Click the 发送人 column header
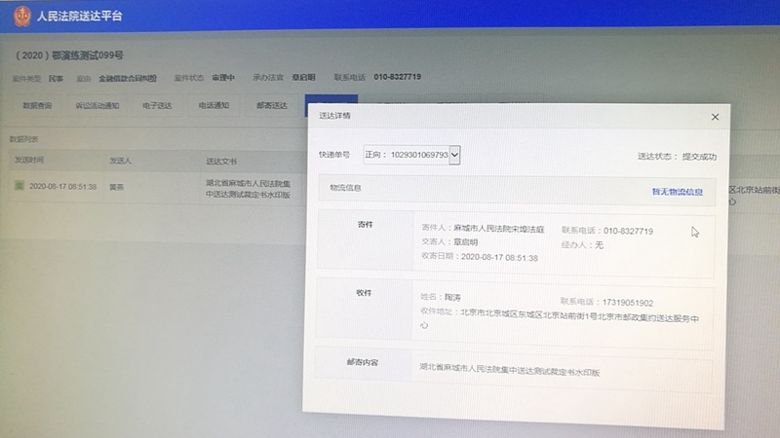The width and height of the screenshot is (780, 438). [x=120, y=161]
